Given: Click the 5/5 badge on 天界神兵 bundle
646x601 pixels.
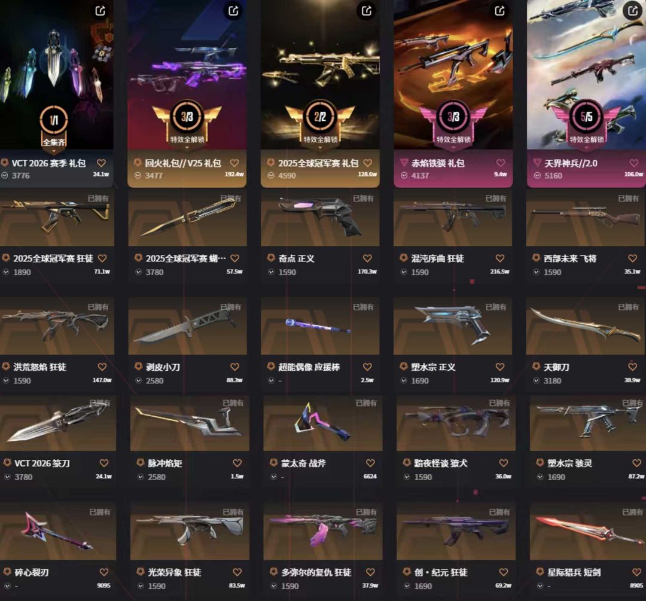Looking at the screenshot, I should point(586,117).
